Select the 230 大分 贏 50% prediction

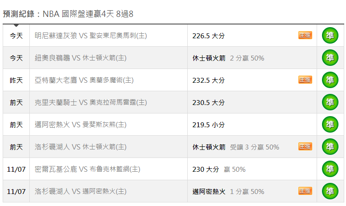coord(219,170)
